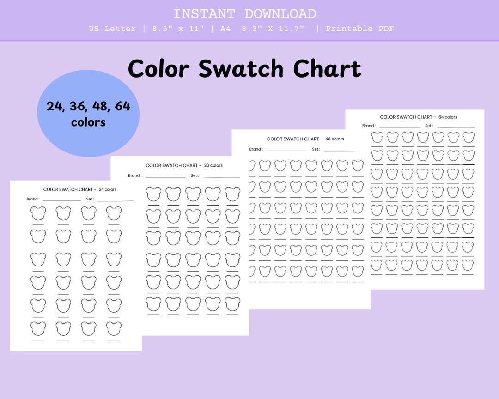Select the 36 colors swatch chart page
499x399 pixels.
pos(180,246)
